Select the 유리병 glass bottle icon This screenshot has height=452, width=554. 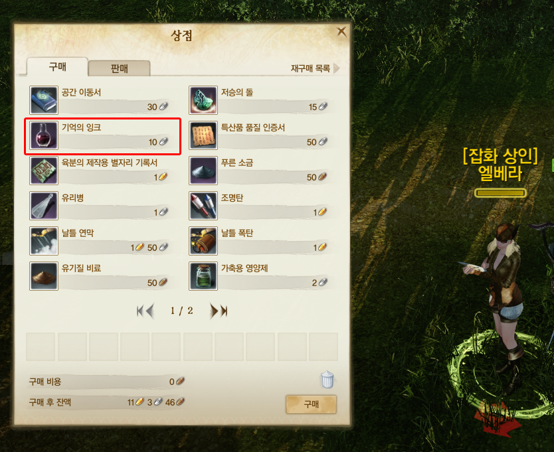point(44,206)
